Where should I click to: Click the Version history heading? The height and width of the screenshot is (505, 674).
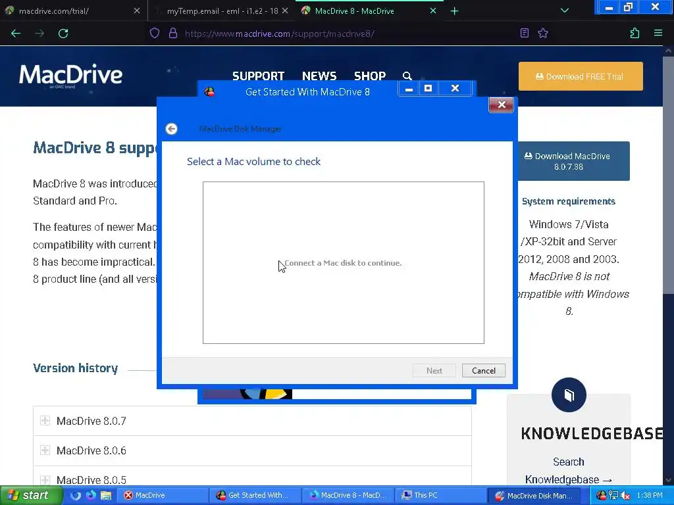[75, 368]
